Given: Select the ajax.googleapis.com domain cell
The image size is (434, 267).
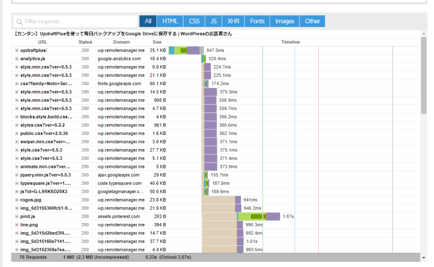Looking at the screenshot, I should tap(119, 175).
